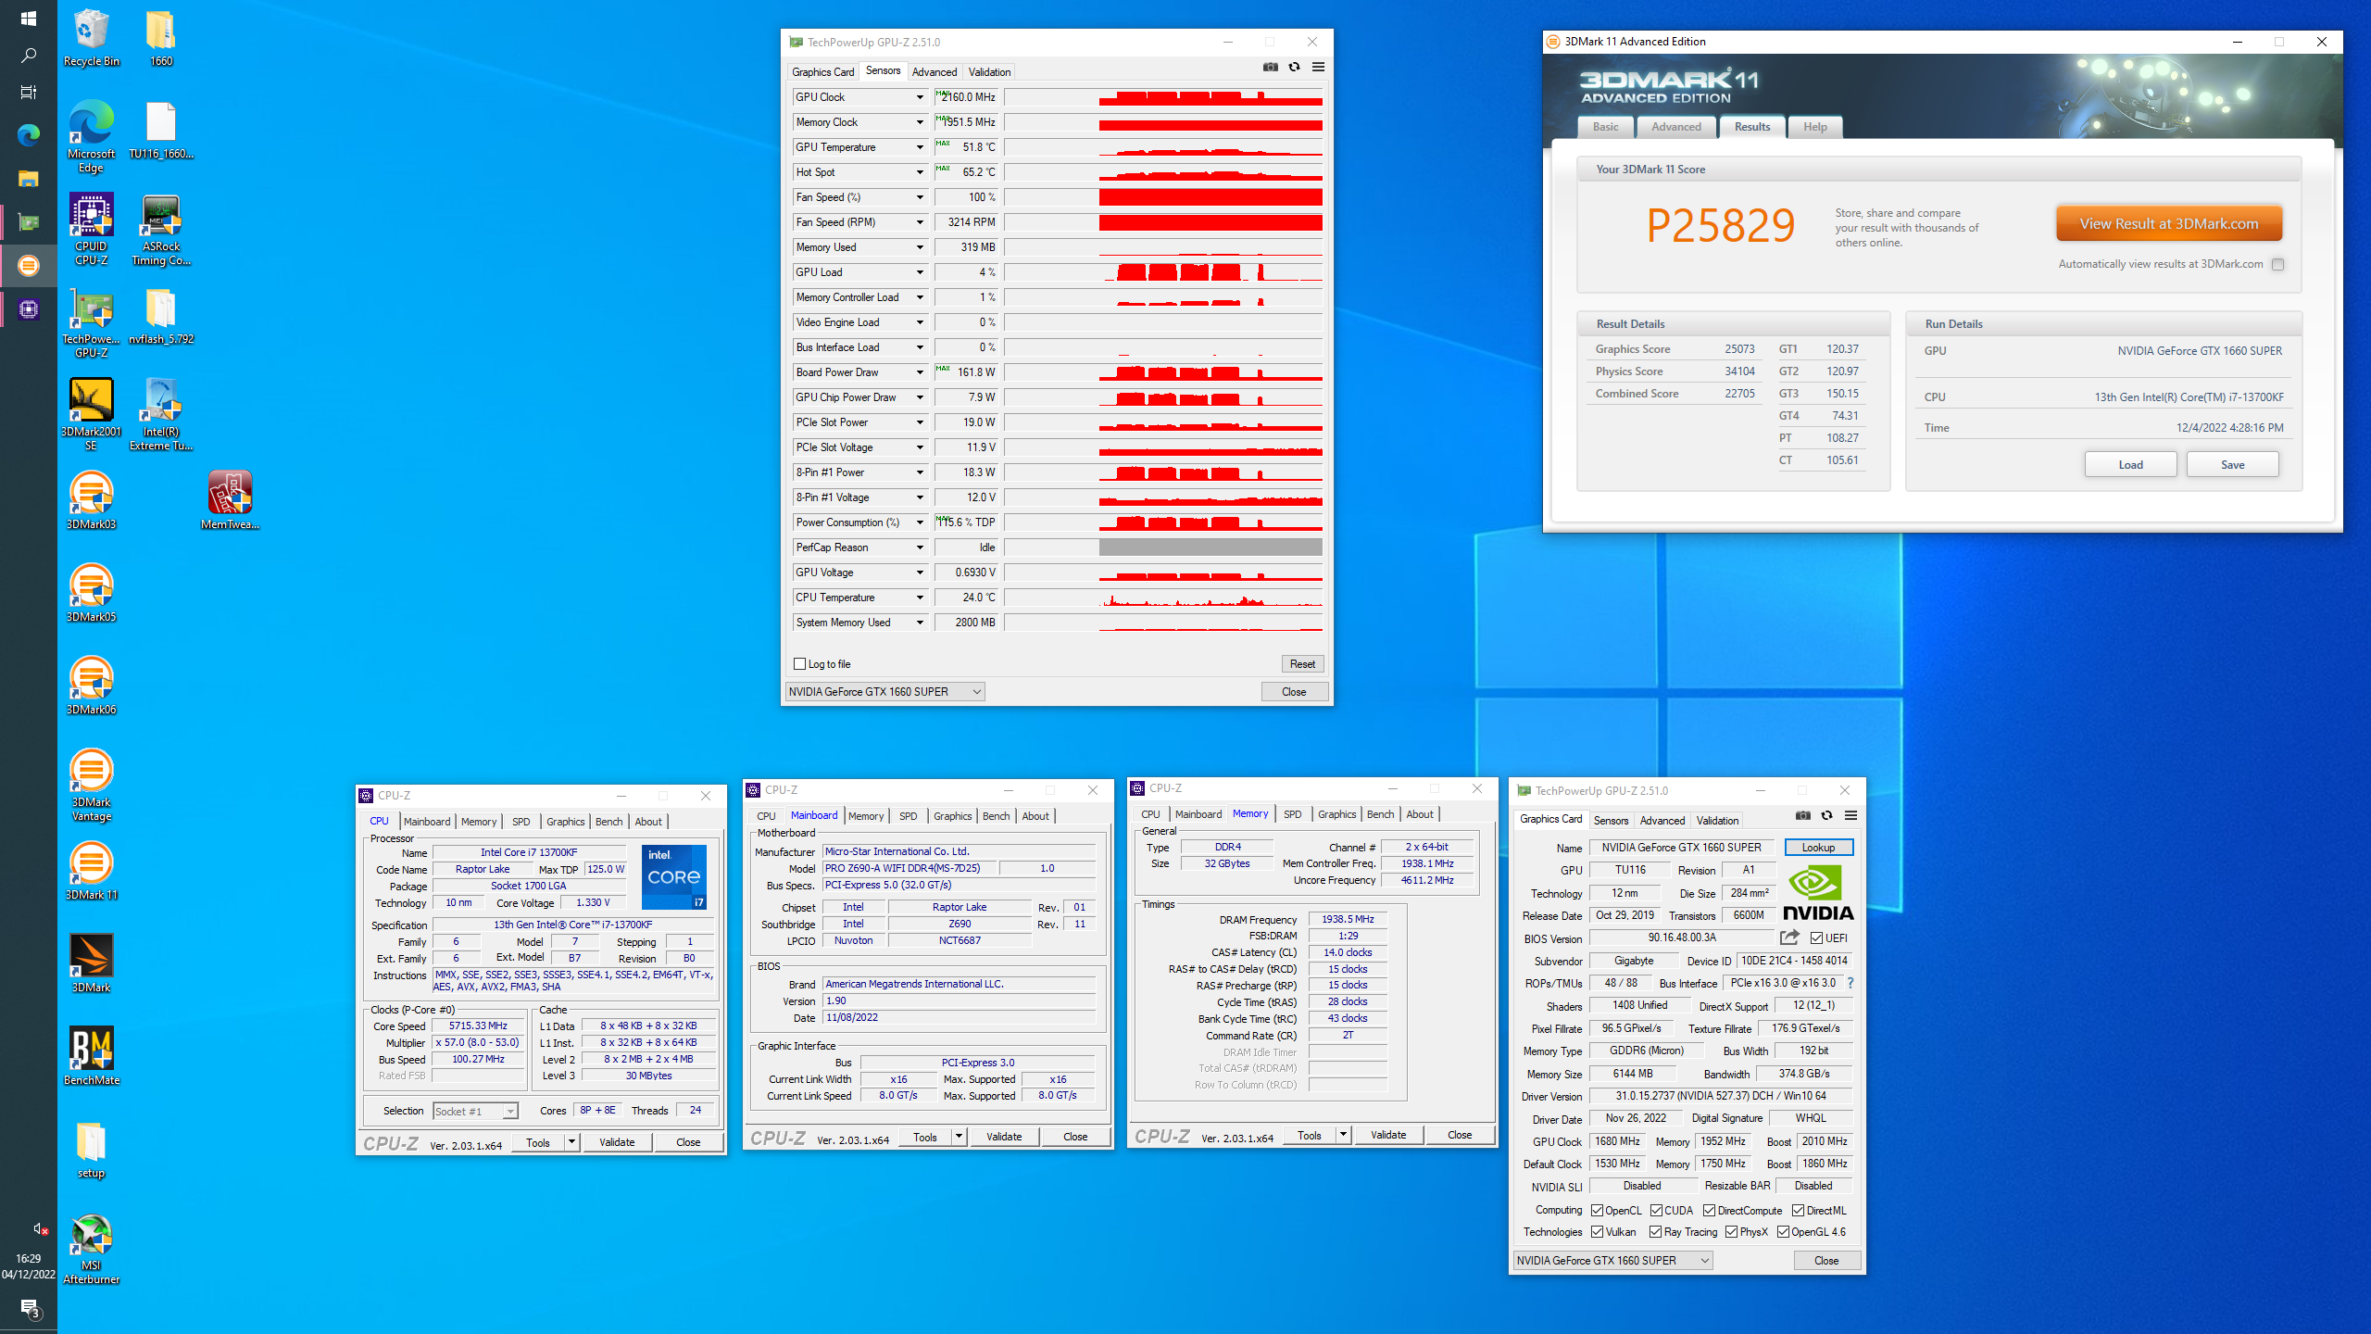Switch to Advanced tab in 3DMark 11
The width and height of the screenshot is (2371, 1334).
(x=1675, y=127)
